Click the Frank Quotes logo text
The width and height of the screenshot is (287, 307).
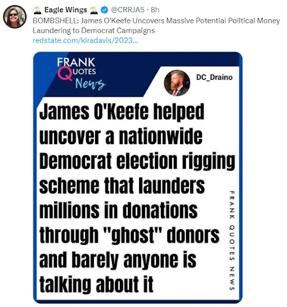point(76,67)
